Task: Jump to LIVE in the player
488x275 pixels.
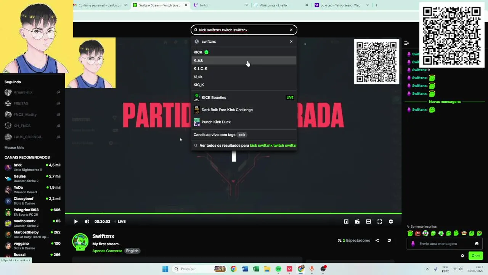Action: [x=120, y=222]
